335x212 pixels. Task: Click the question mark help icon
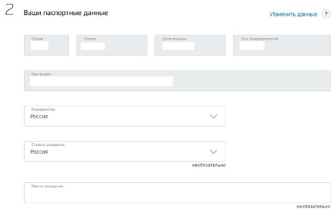326,14
